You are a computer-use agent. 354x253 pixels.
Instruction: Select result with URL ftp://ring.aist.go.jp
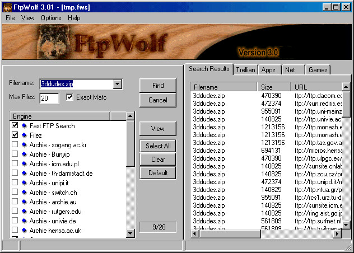266,213
